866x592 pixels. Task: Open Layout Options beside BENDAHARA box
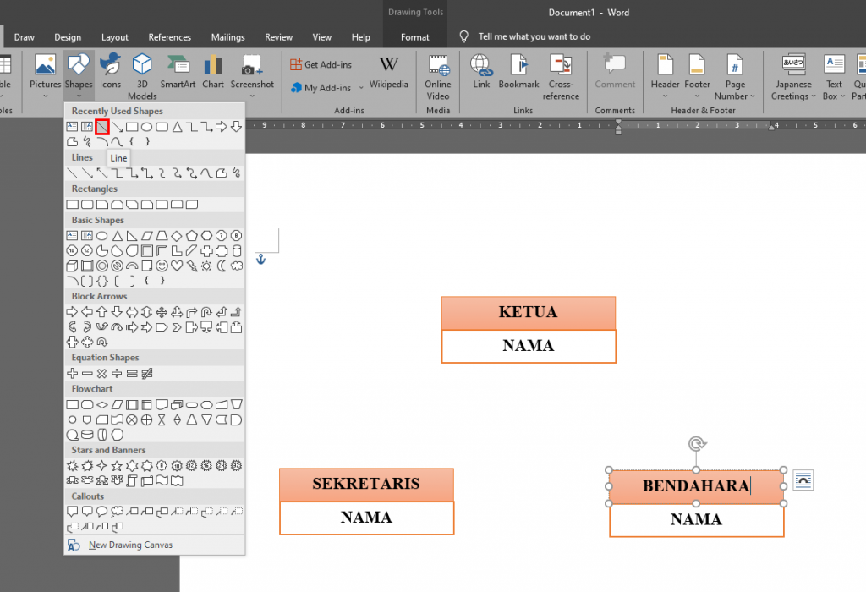803,481
